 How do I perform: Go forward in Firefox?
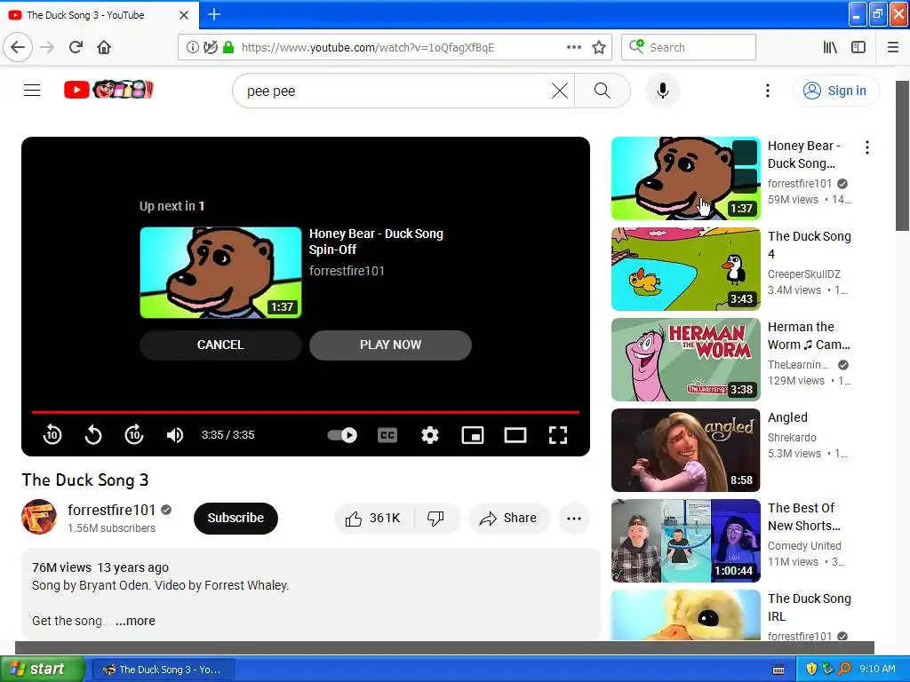pos(47,47)
